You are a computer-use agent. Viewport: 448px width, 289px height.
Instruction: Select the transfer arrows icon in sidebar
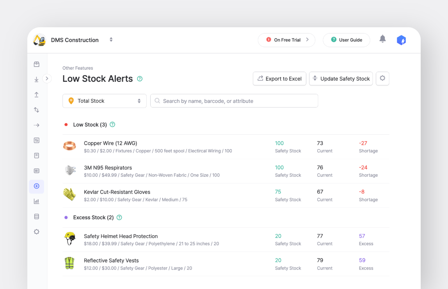tap(36, 110)
